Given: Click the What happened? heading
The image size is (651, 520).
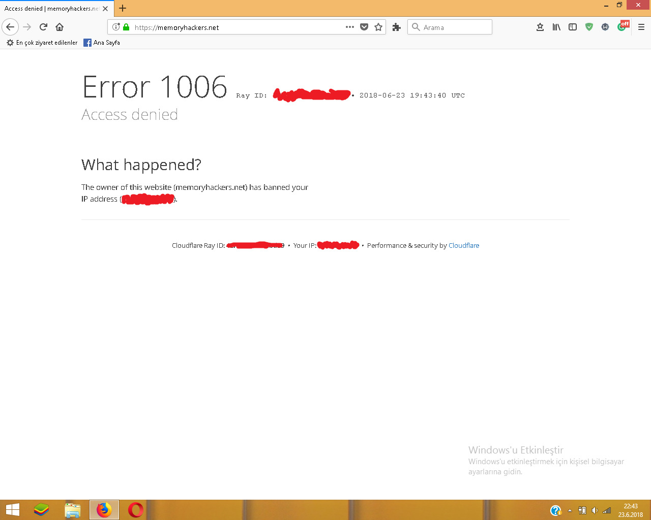Looking at the screenshot, I should point(141,165).
